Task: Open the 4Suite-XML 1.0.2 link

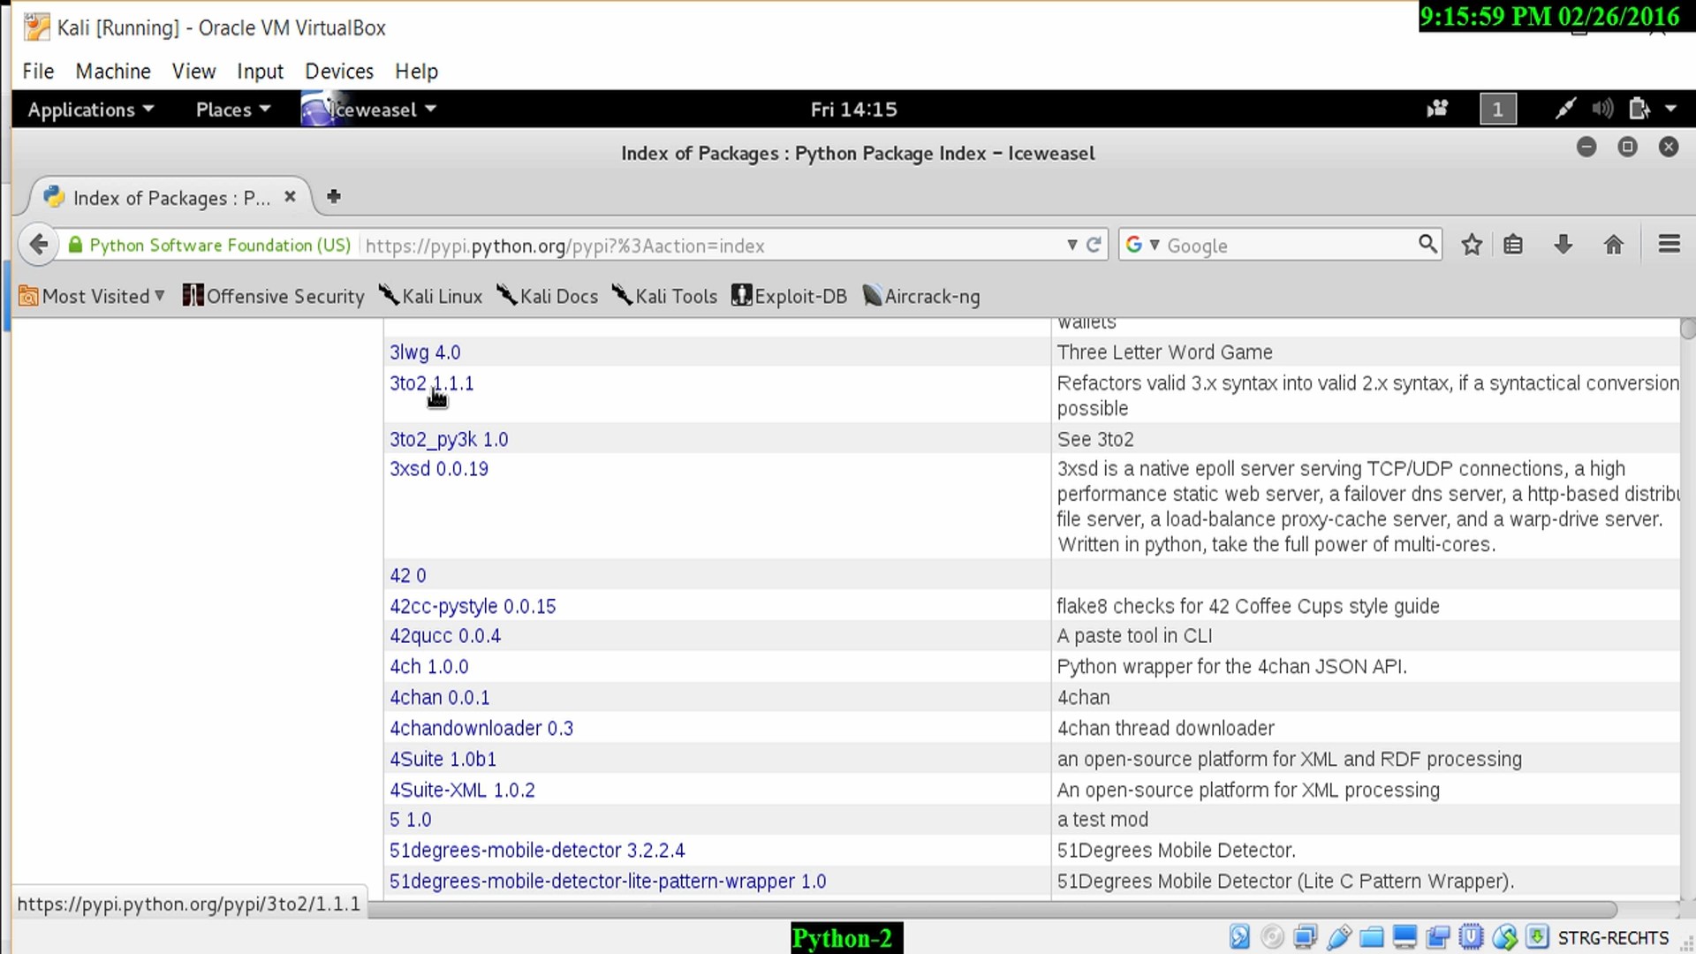Action: click(462, 791)
